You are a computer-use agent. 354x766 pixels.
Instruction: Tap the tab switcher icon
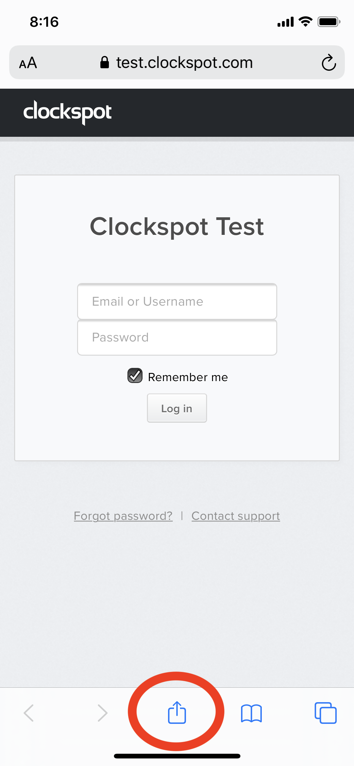pyautogui.click(x=326, y=713)
